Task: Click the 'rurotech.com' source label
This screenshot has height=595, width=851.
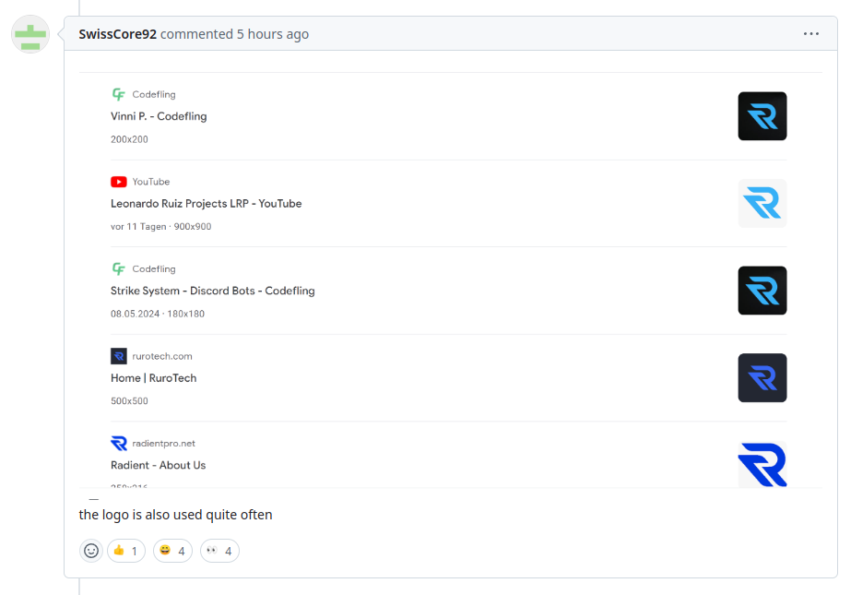Action: 162,356
